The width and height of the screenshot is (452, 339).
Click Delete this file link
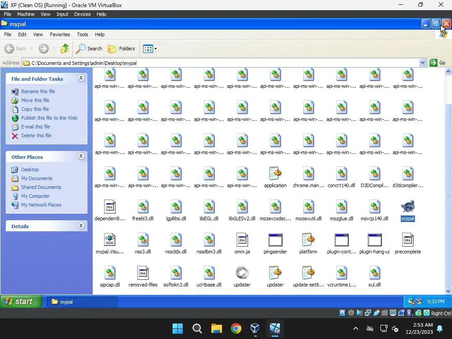(x=36, y=136)
